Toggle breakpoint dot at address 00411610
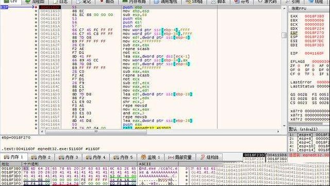 36,11
